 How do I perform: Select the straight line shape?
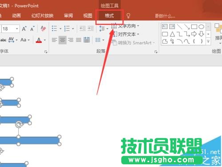point(179,27)
